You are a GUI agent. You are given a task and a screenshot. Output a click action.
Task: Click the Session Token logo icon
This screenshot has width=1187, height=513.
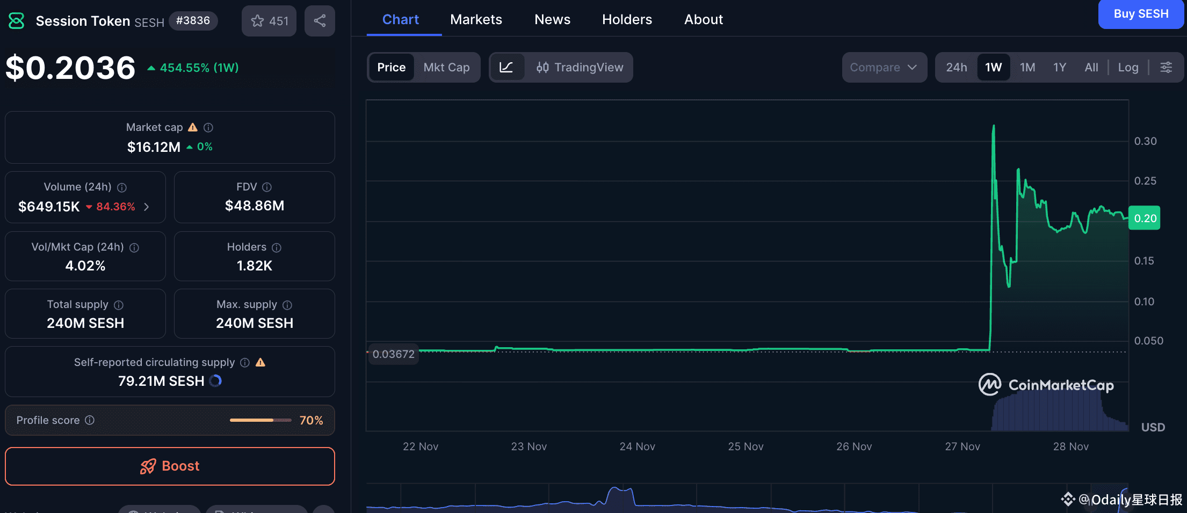click(x=17, y=21)
